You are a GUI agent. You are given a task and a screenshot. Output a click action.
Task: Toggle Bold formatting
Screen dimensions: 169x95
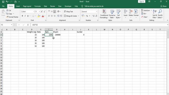point(22,16)
